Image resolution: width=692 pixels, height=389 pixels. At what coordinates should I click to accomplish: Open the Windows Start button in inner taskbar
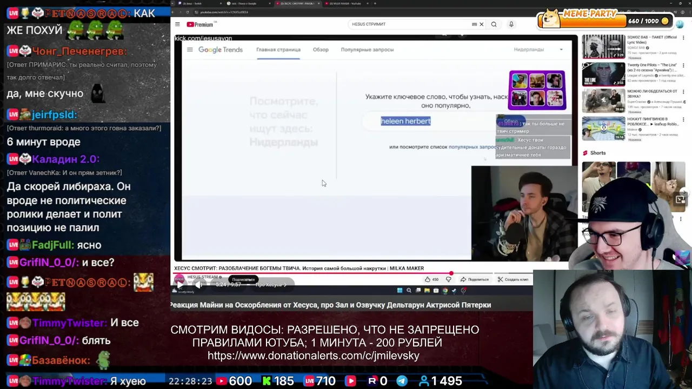(400, 291)
